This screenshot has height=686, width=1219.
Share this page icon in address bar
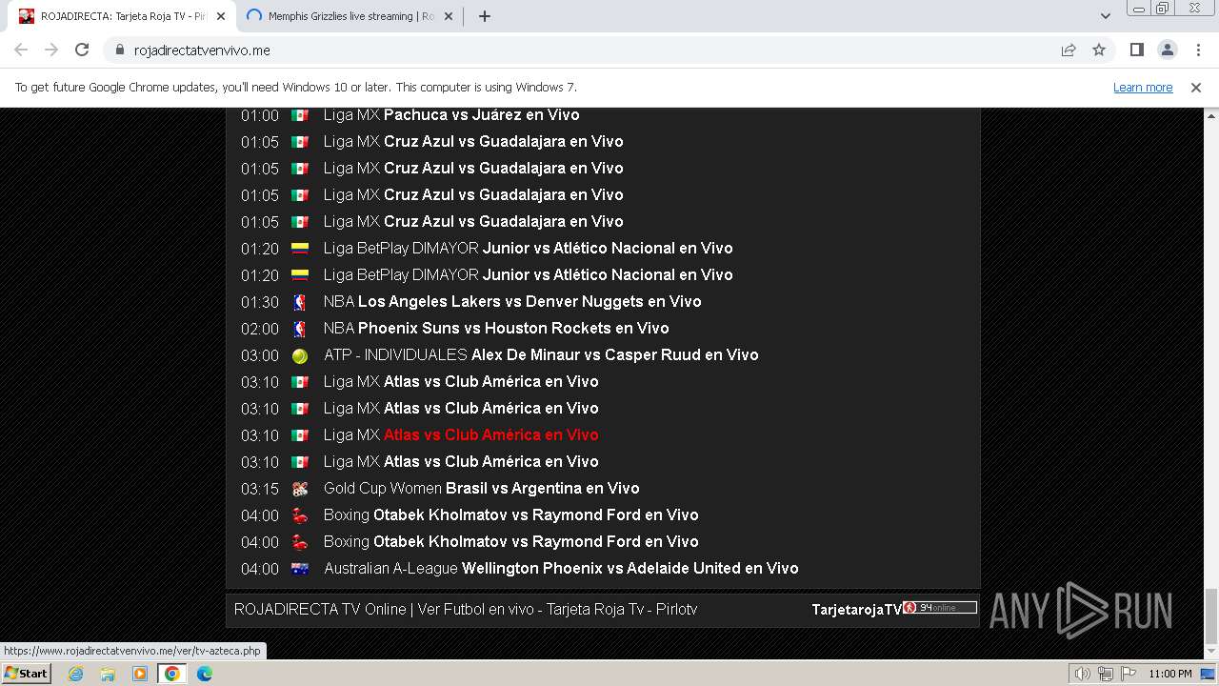tap(1069, 50)
